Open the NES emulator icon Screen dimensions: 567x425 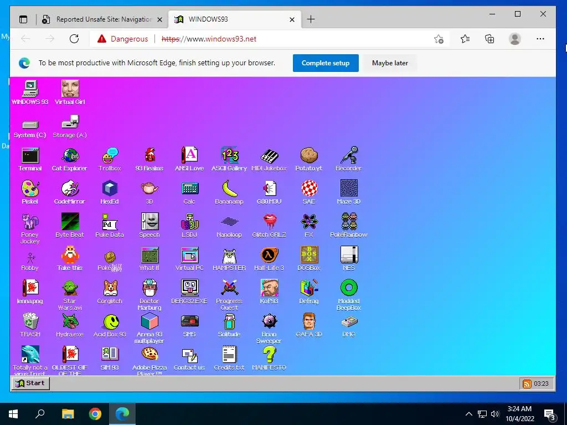click(x=349, y=259)
